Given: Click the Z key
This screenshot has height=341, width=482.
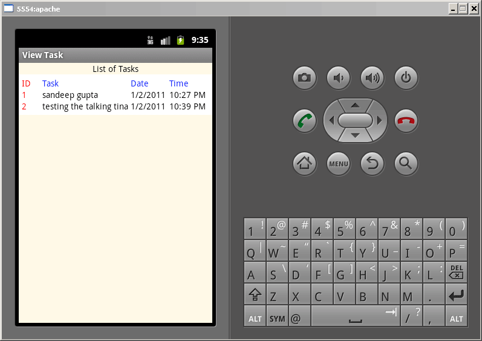Looking at the screenshot, I should (x=277, y=294).
